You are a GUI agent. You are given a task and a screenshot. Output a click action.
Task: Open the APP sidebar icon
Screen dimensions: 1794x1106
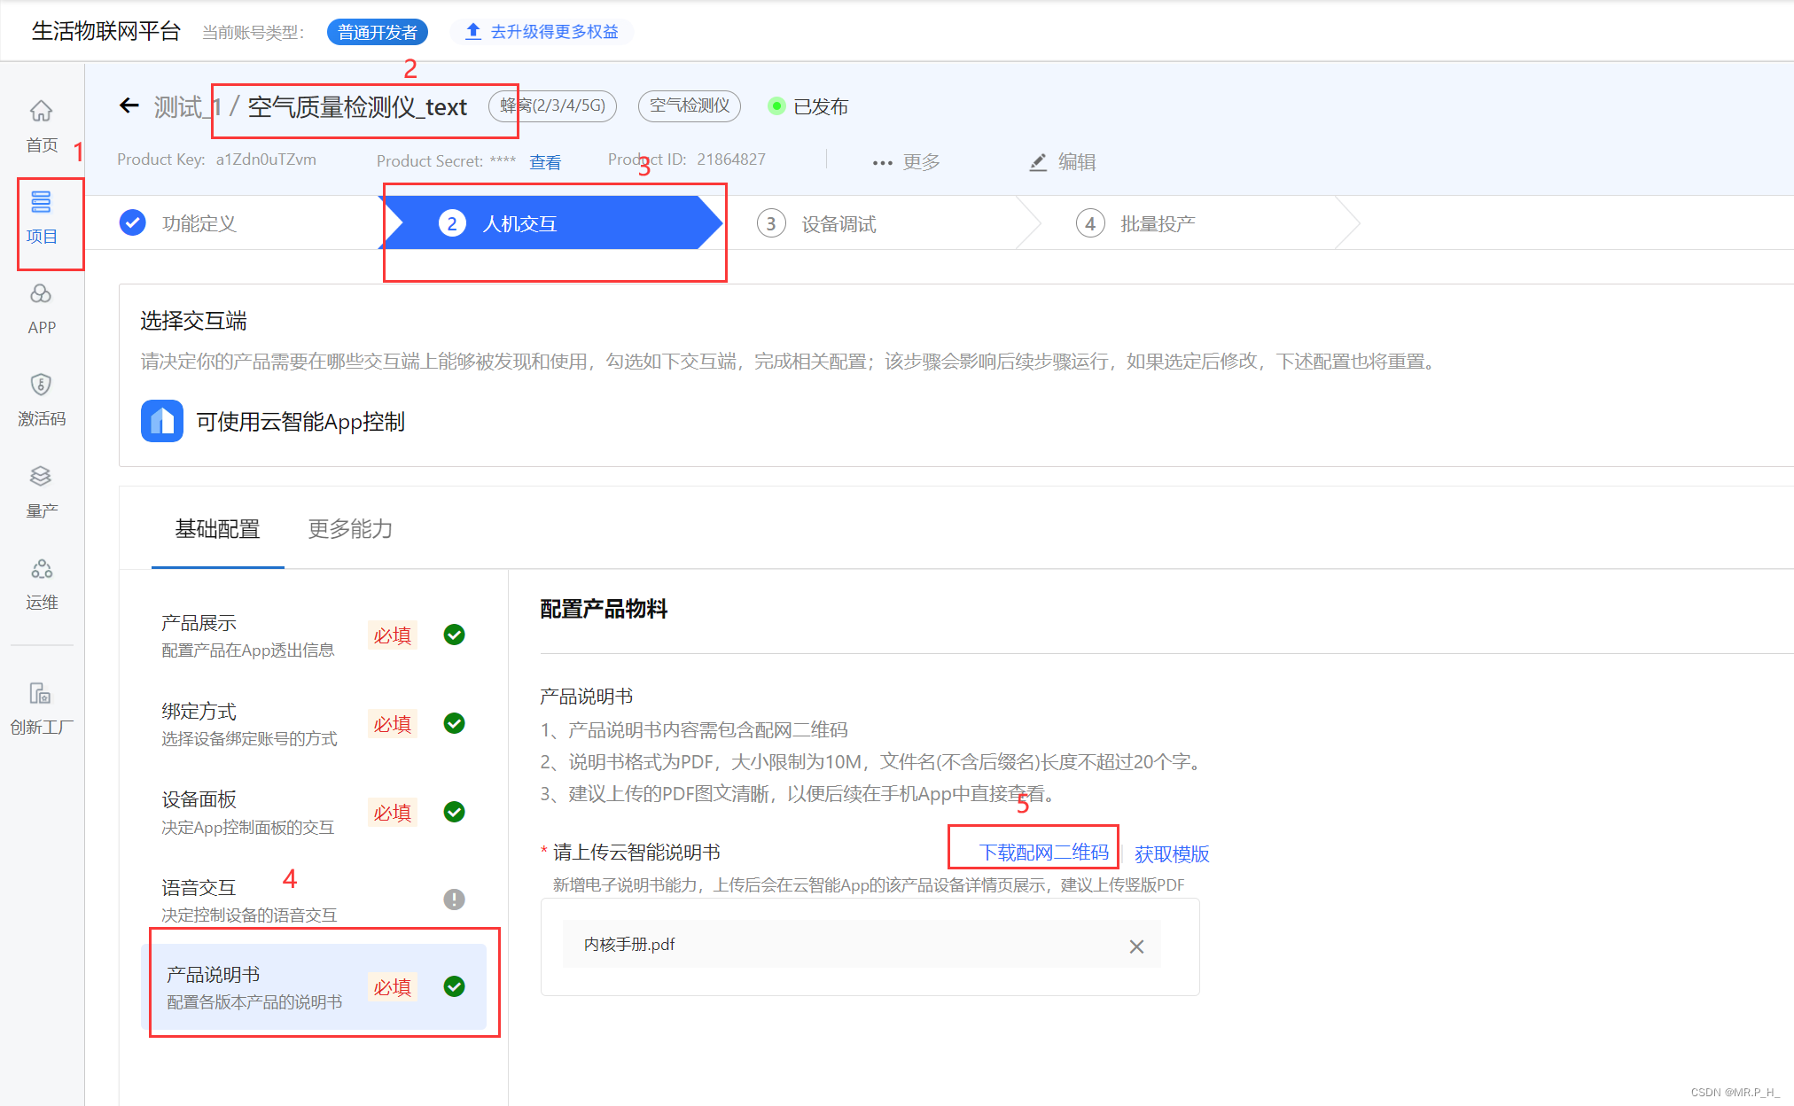41,295
